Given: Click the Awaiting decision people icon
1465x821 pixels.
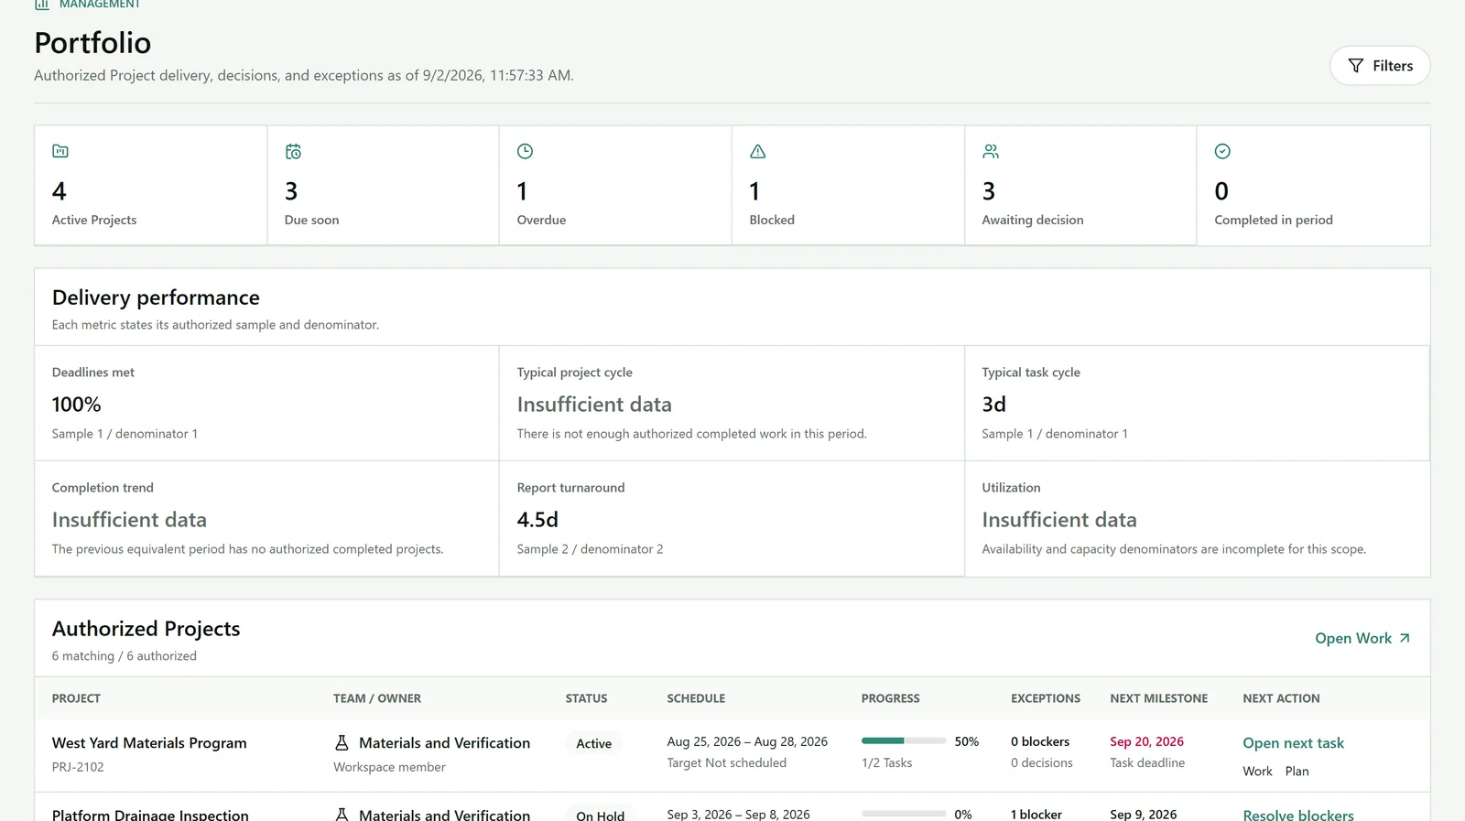Looking at the screenshot, I should 991,151.
